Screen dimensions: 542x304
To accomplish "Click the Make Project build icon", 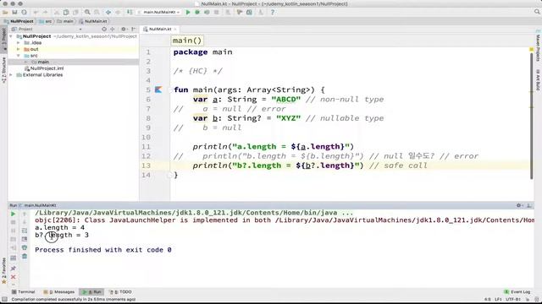I will click(130, 12).
